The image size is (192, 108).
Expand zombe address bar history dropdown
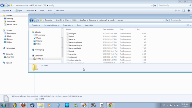(x=164, y=20)
